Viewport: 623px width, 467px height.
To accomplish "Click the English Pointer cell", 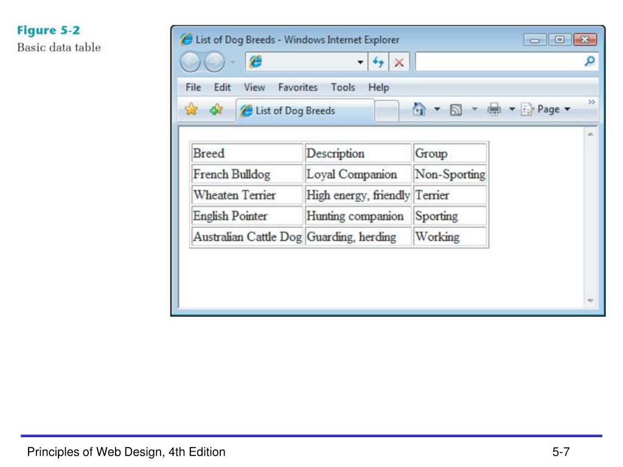I will tap(247, 216).
